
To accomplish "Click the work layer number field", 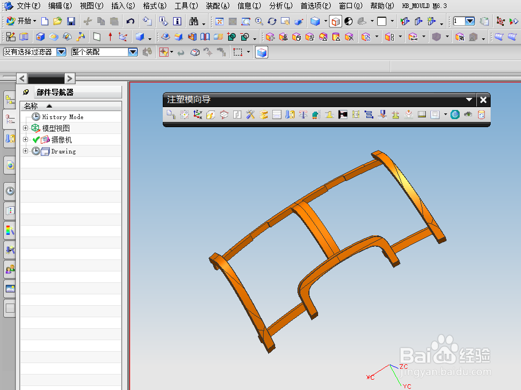I will click(459, 21).
